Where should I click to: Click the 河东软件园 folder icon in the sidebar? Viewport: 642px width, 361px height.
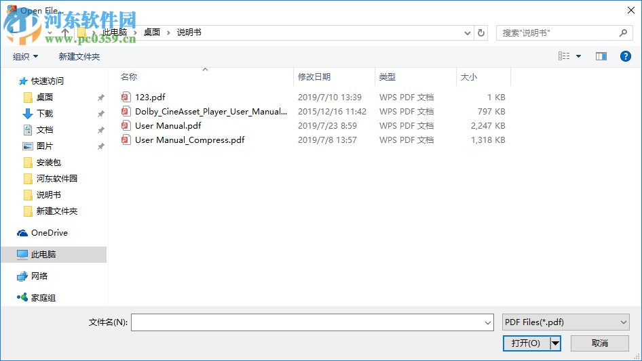[x=28, y=179]
